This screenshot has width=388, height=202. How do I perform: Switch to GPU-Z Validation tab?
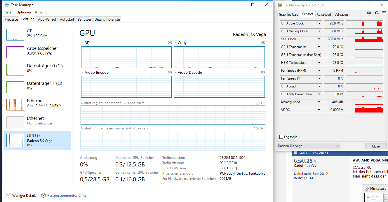[341, 15]
